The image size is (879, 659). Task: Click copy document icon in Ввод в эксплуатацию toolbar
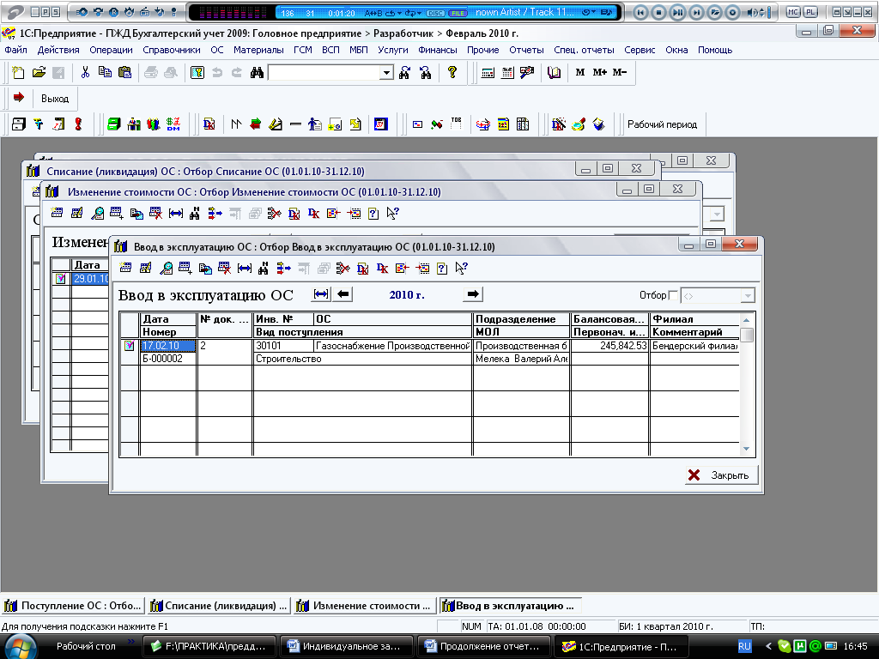205,269
